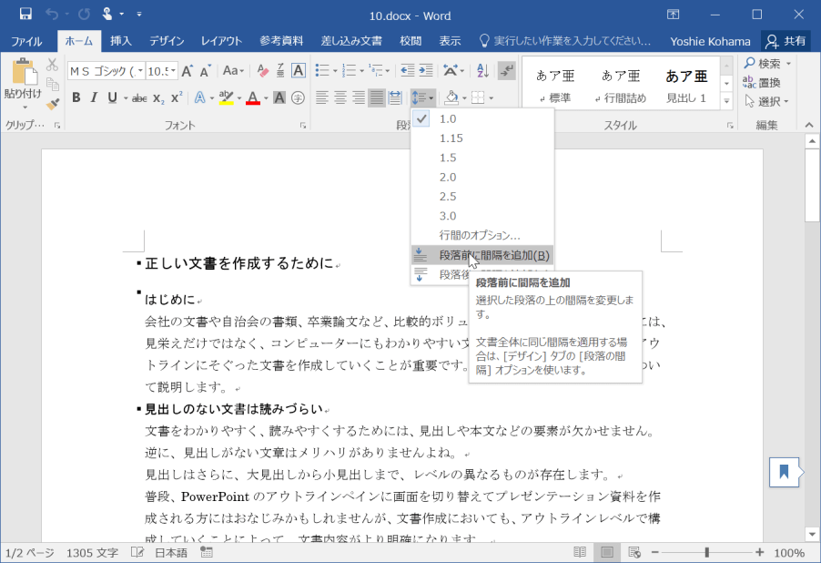Select the Format Painter brush icon

51,104
